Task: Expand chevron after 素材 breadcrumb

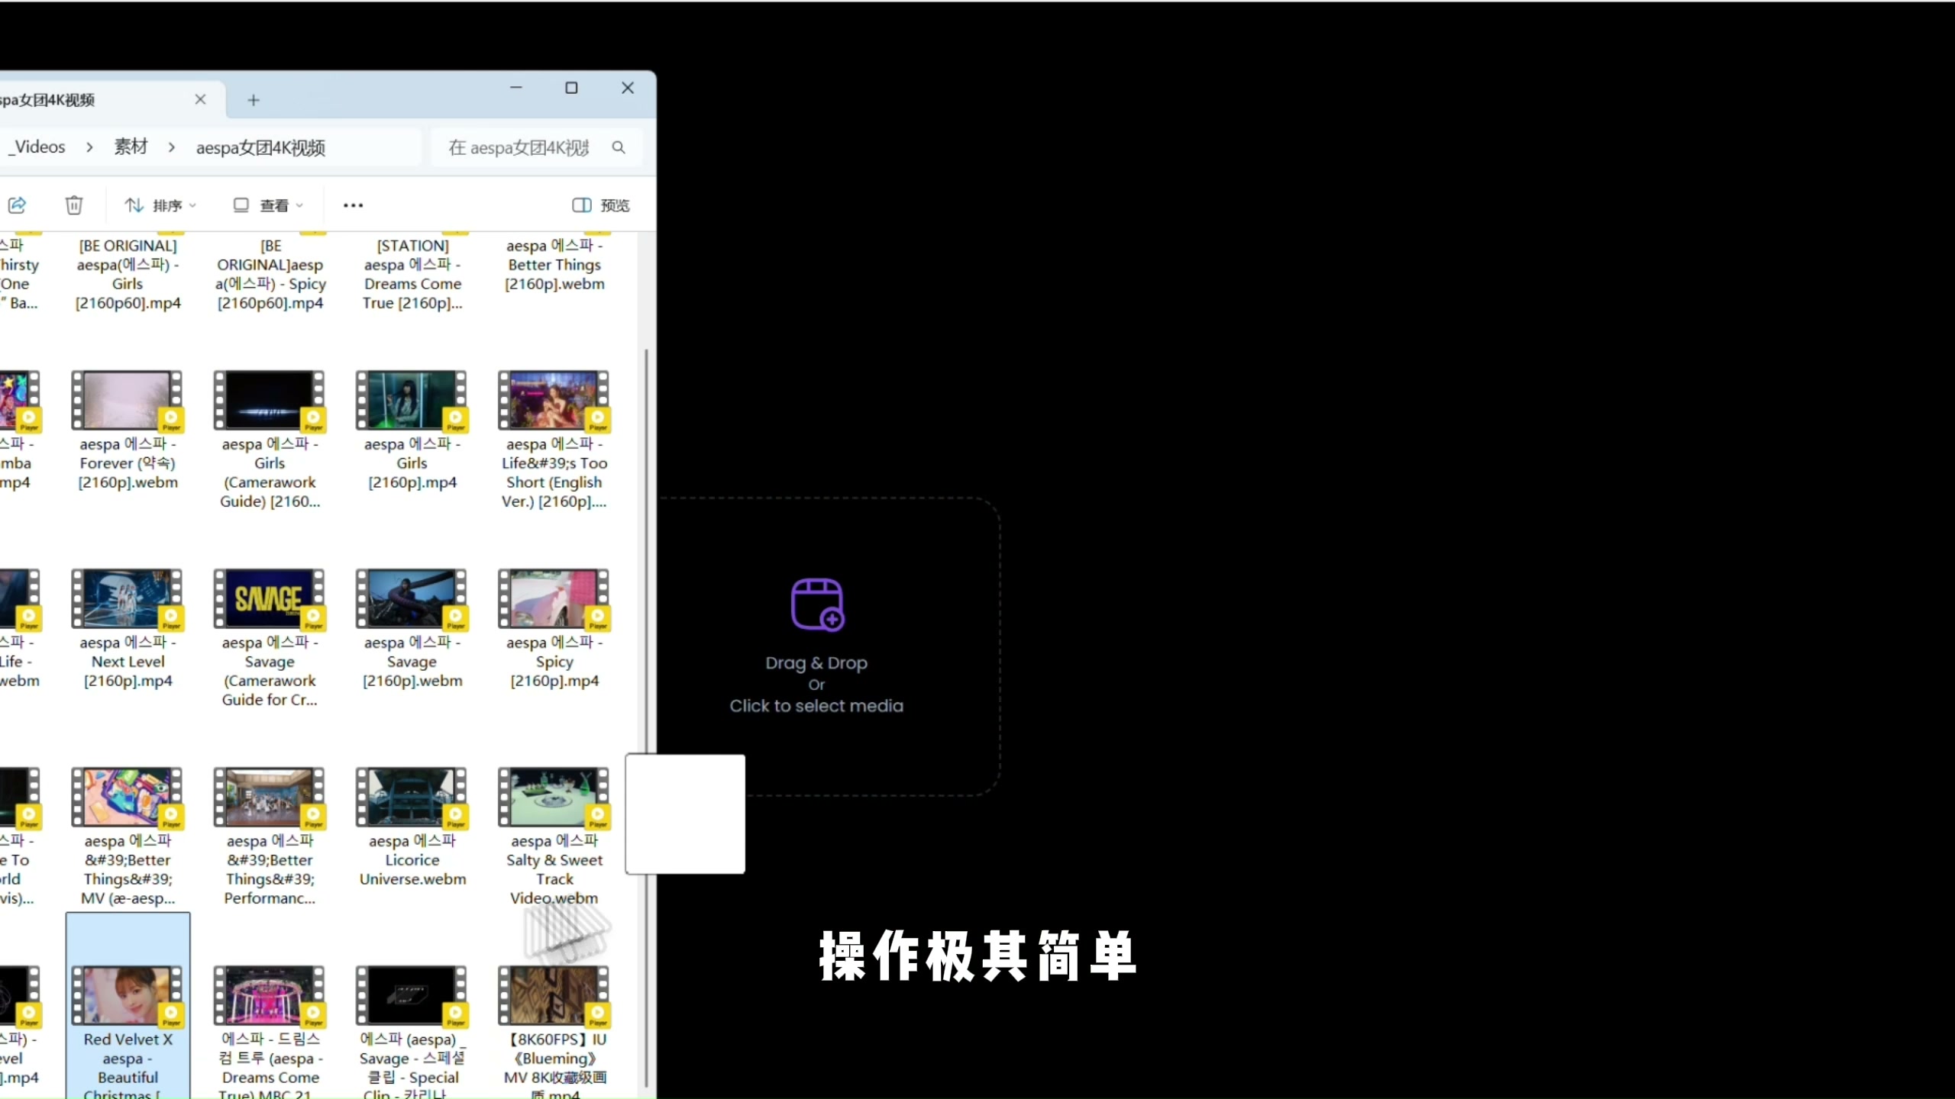Action: click(172, 147)
